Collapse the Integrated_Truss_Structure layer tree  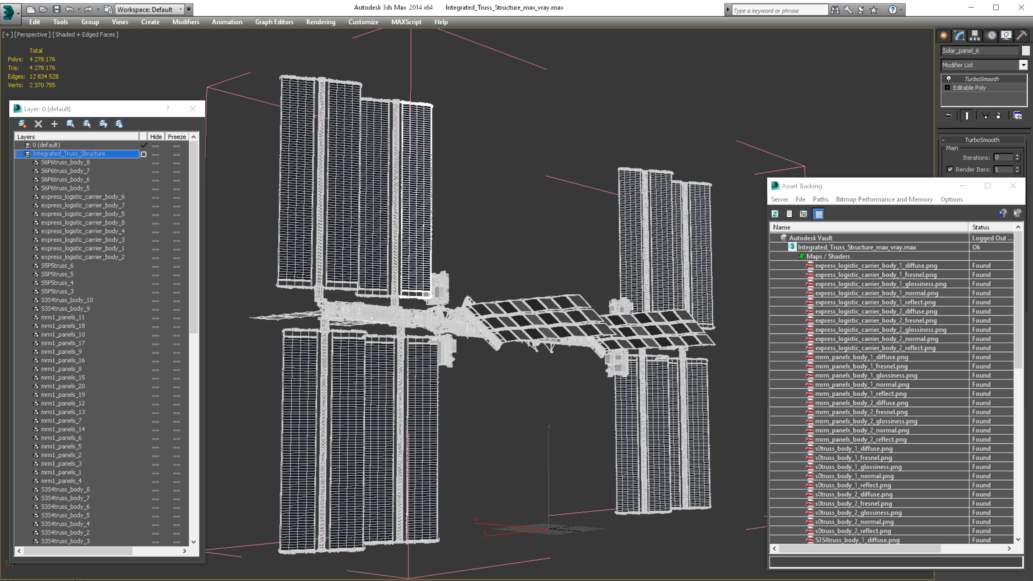[19, 154]
